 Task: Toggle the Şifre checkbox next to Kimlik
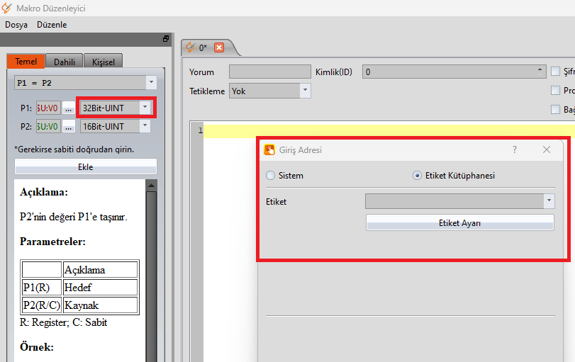pos(556,72)
